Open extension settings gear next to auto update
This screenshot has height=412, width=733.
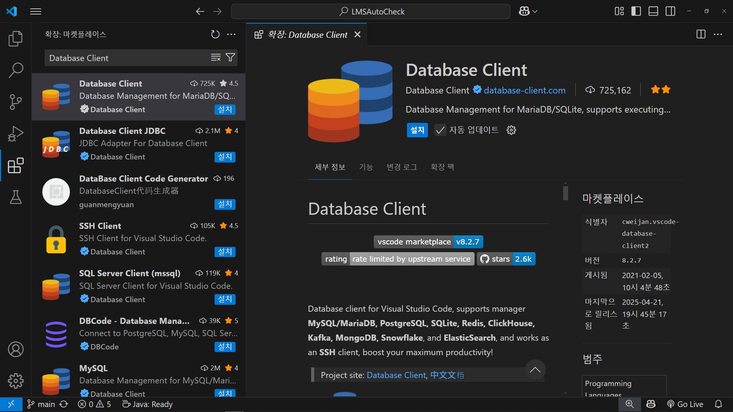coord(511,130)
